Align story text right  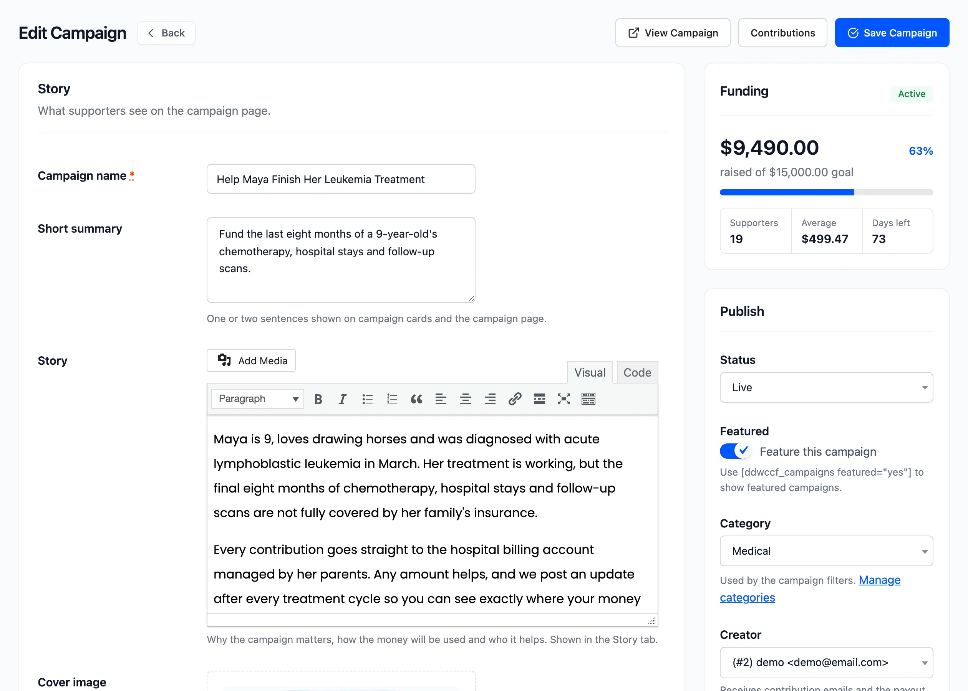click(490, 399)
